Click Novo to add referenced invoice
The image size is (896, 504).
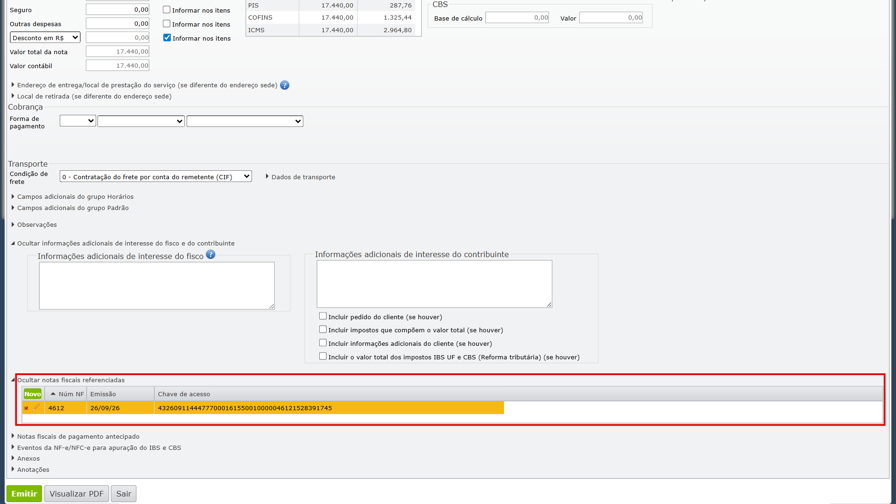pyautogui.click(x=33, y=394)
